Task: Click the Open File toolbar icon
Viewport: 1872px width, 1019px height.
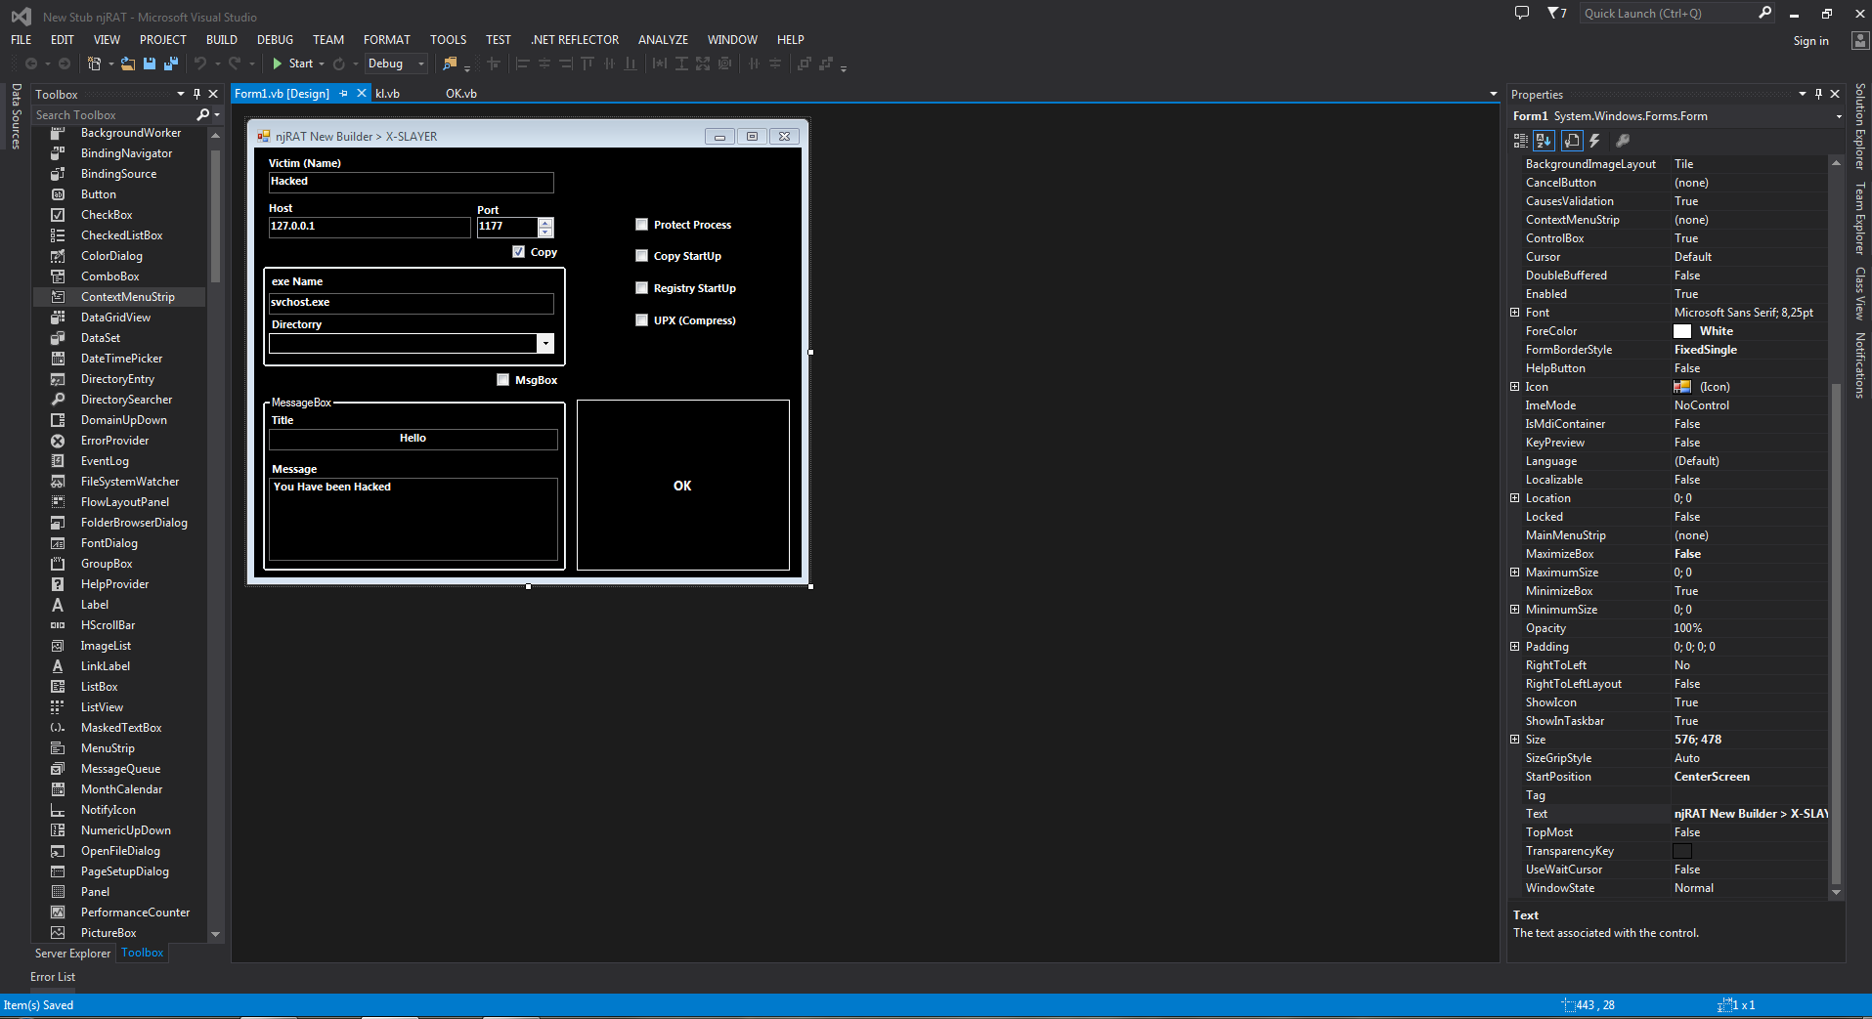Action: [128, 64]
